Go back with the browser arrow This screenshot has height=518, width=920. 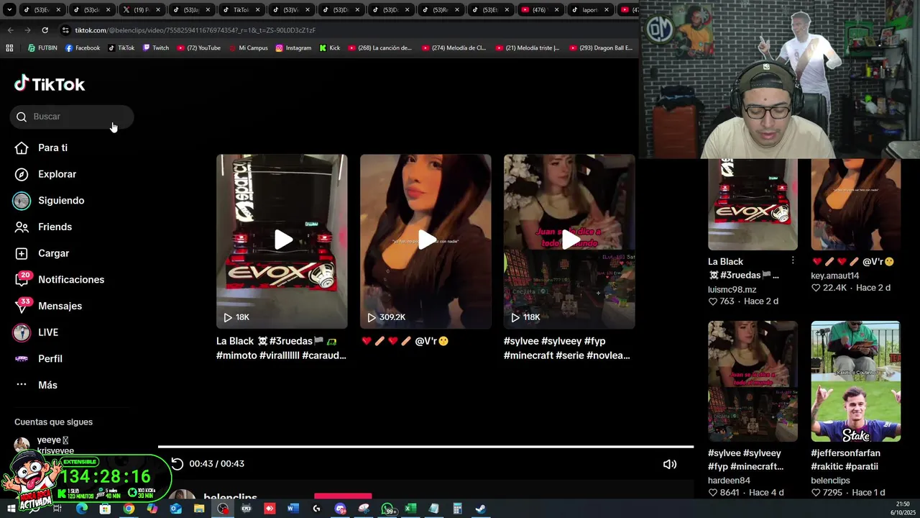tap(10, 30)
